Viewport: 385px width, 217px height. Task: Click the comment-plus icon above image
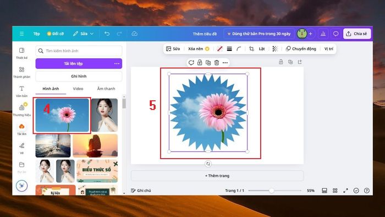tap(191, 63)
